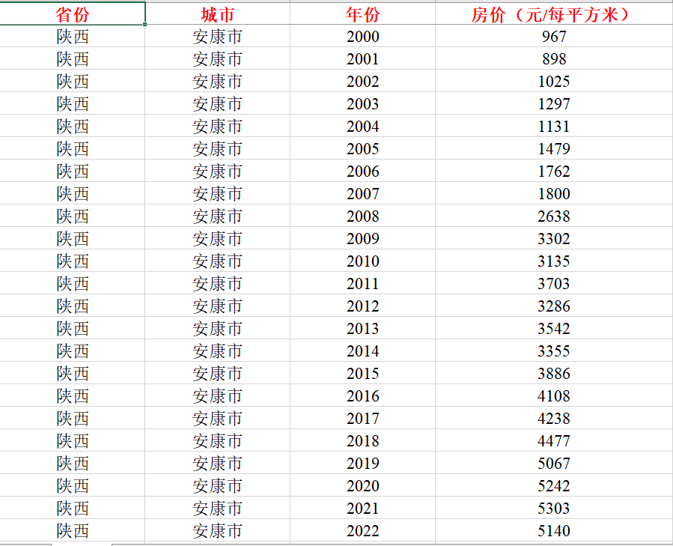Screen dimensions: 673x546
Task: Select the price cell 5303
Action: (554, 508)
